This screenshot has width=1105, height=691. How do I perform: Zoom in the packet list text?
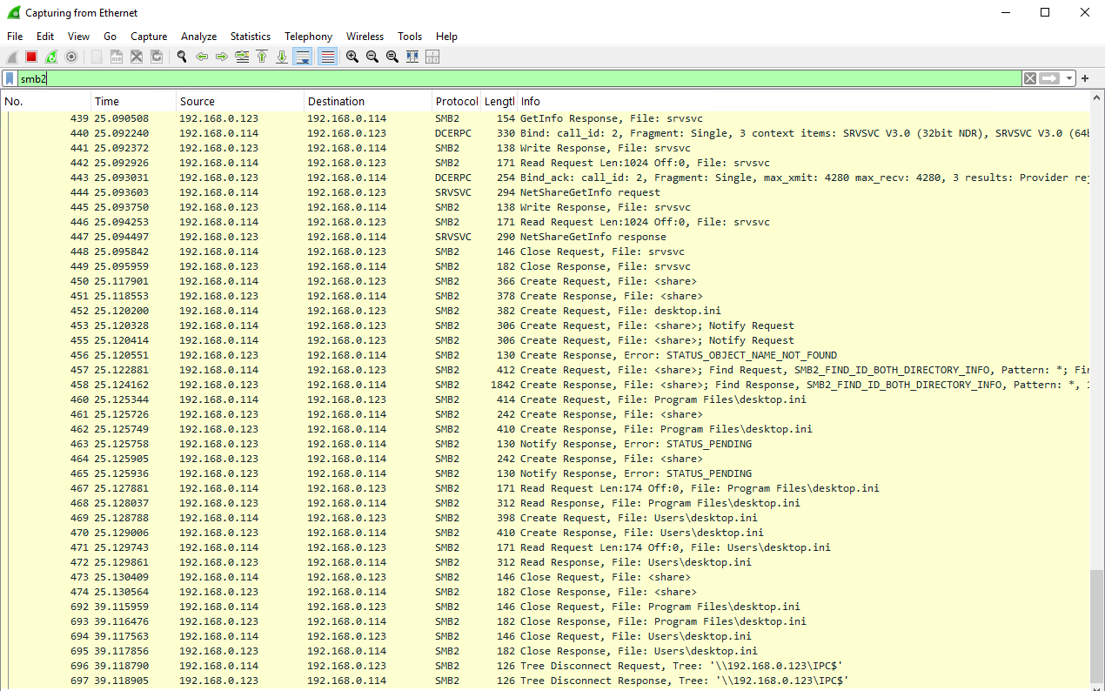(352, 57)
